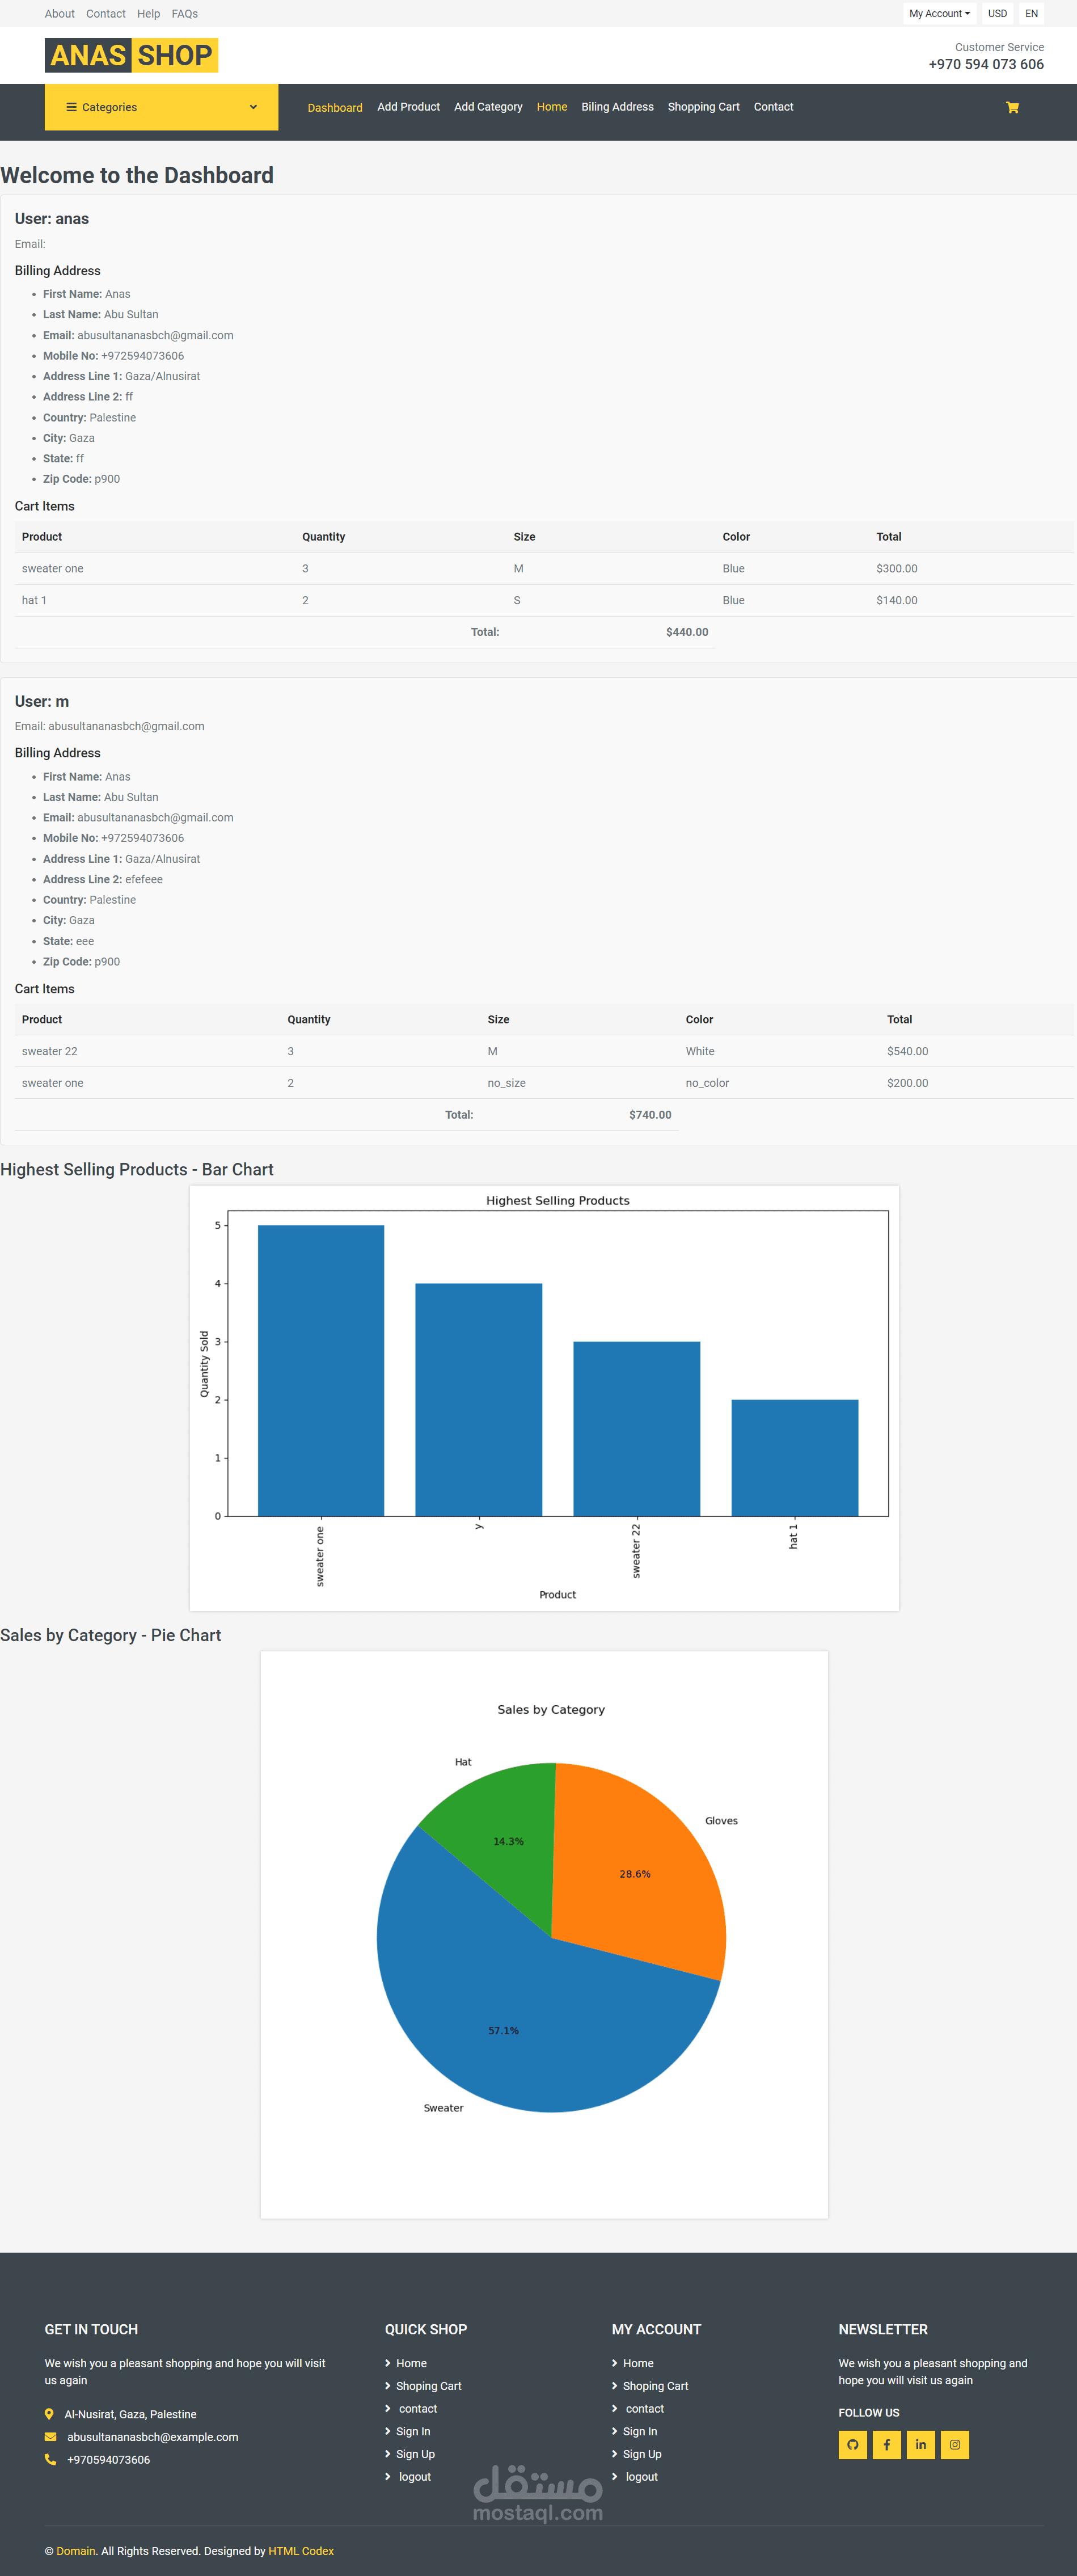This screenshot has height=2576, width=1077.
Task: Click Sign In under My Account
Action: (x=640, y=2431)
